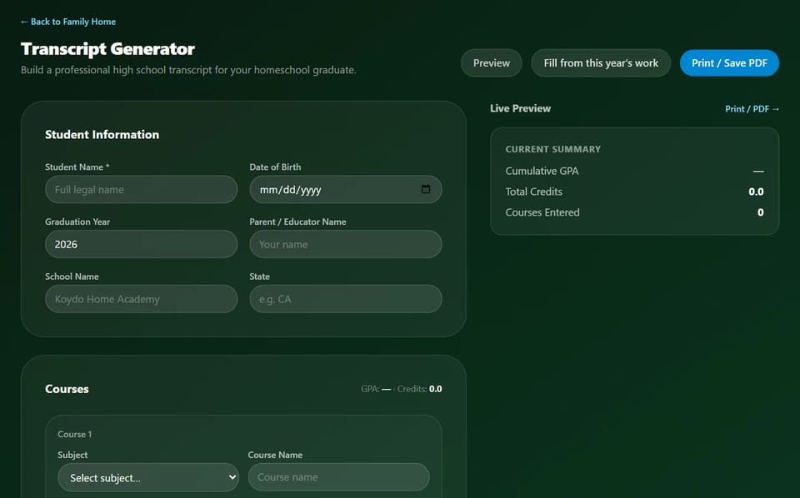
Task: Click the CURRENT SUMMARY label
Action: point(553,149)
